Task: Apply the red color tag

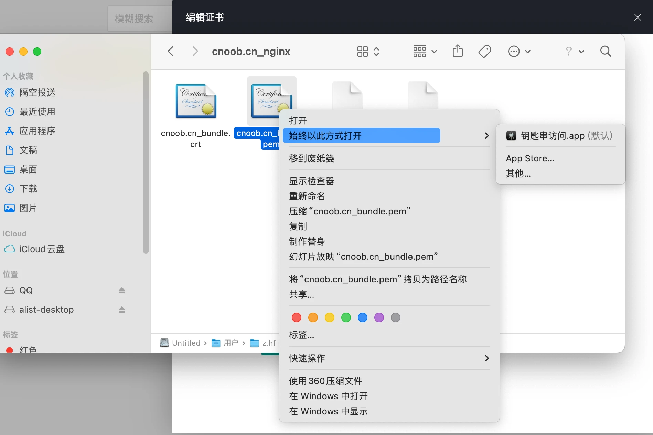Action: [x=297, y=317]
